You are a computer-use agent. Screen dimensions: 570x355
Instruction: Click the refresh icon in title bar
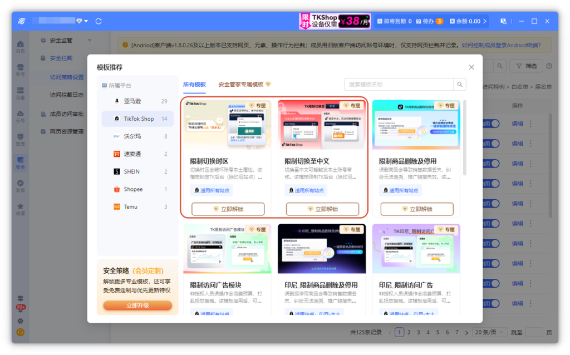[x=99, y=21]
